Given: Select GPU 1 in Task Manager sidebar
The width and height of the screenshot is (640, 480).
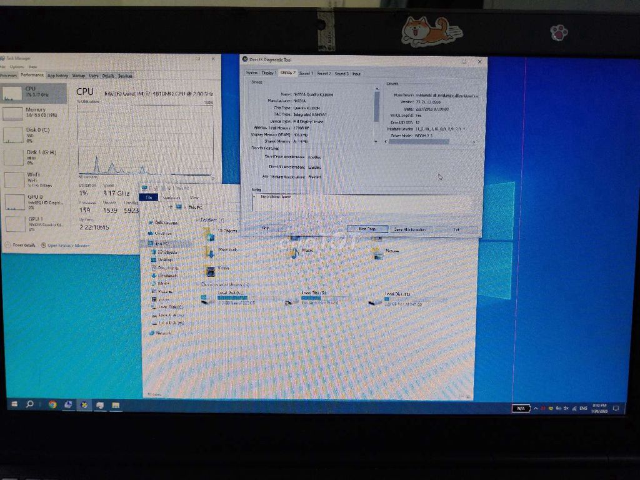Looking at the screenshot, I should pyautogui.click(x=34, y=222).
